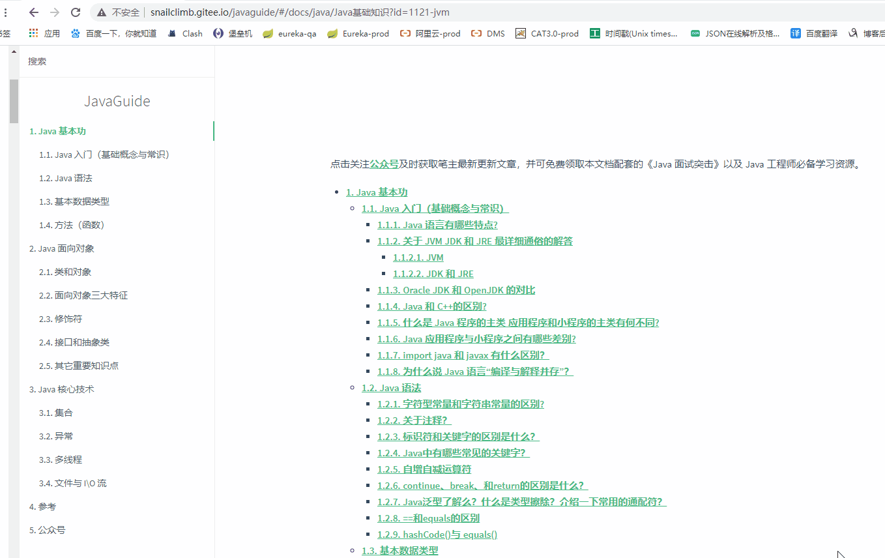Open link 1.2.2. 关于注释?
Screen dimensions: 885x558
pyautogui.click(x=414, y=420)
